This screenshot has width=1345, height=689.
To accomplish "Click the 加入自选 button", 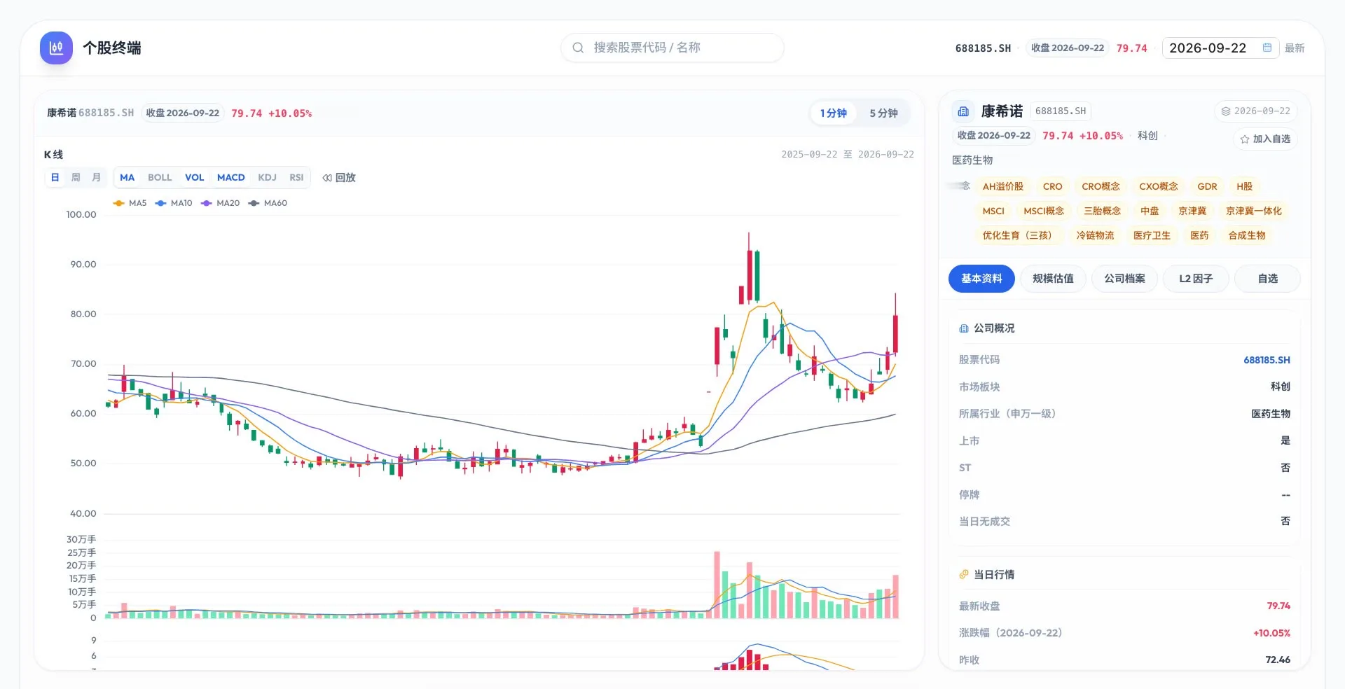I will tap(1265, 139).
